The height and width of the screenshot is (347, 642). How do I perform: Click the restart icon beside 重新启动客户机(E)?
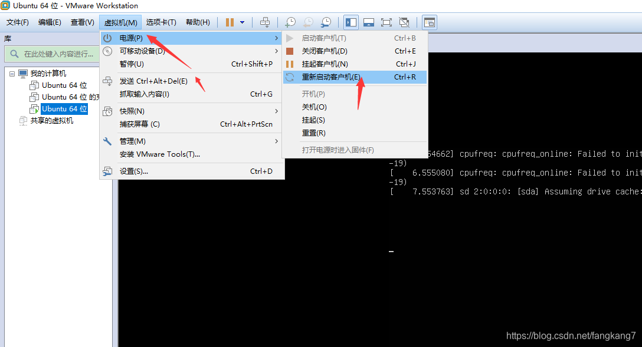click(290, 77)
